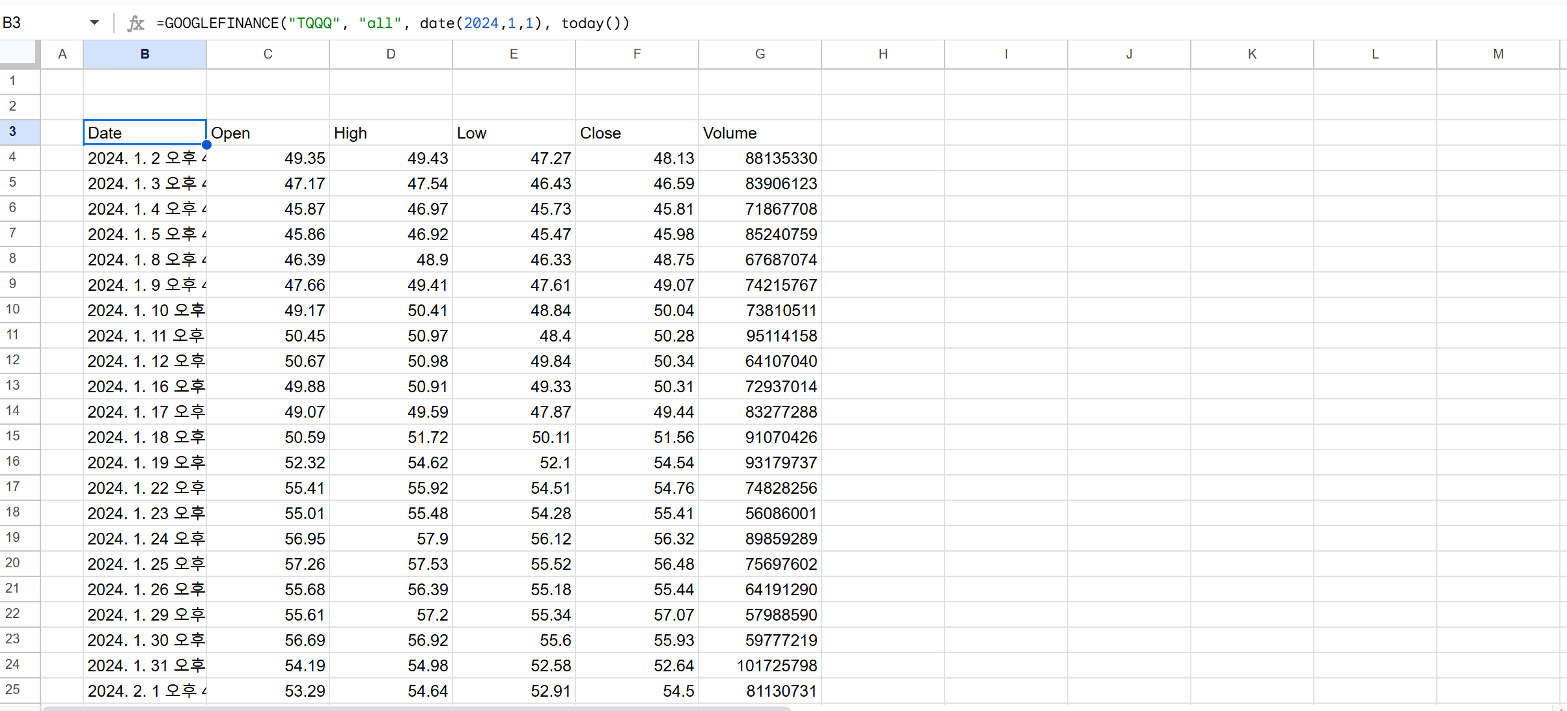Select column L header
This screenshot has height=711, width=1567.
pos(1375,54)
